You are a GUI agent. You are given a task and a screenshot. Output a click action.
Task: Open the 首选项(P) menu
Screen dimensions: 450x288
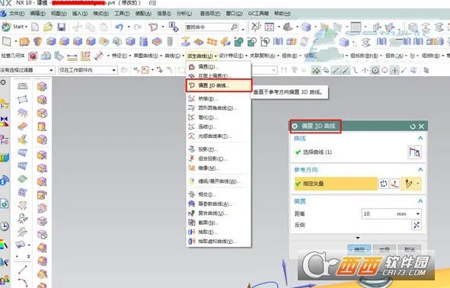(x=210, y=13)
